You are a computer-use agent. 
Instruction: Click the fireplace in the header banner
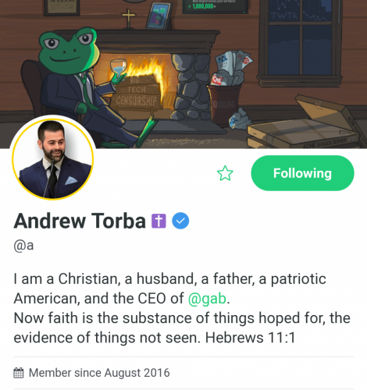156,78
